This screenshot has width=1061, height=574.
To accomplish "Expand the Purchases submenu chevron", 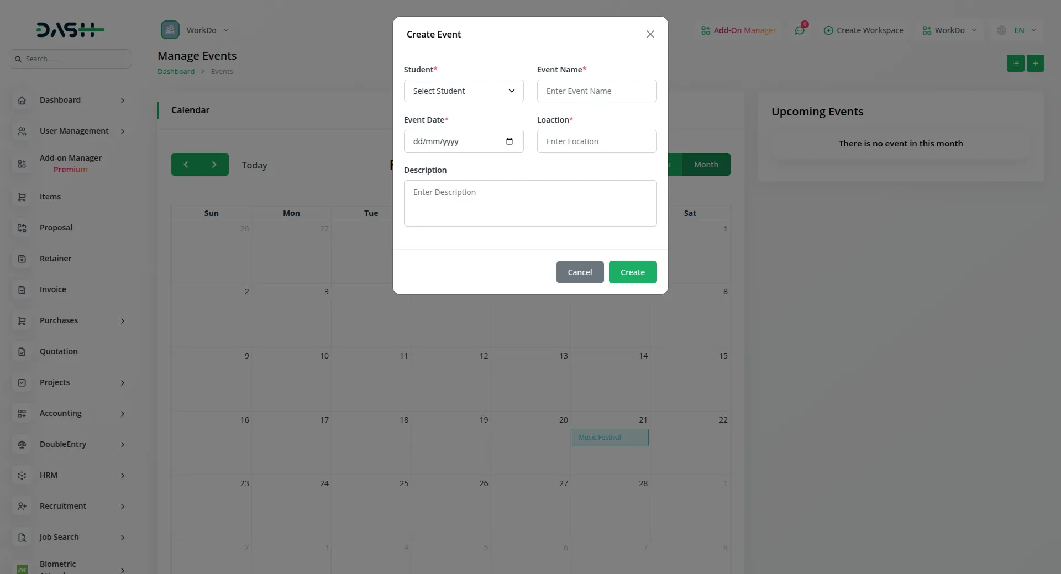I will click(x=123, y=321).
